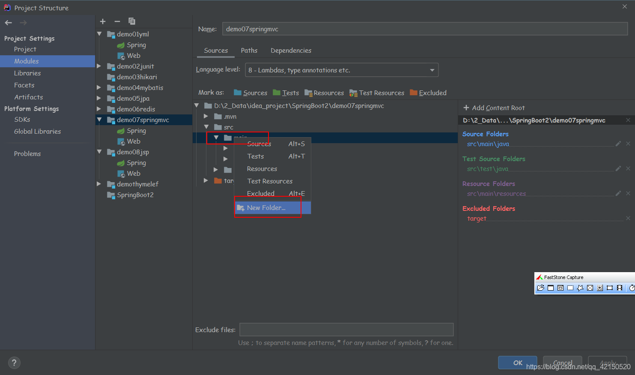This screenshot has width=635, height=375.
Task: Expand the demo06redis module
Action: point(99,109)
